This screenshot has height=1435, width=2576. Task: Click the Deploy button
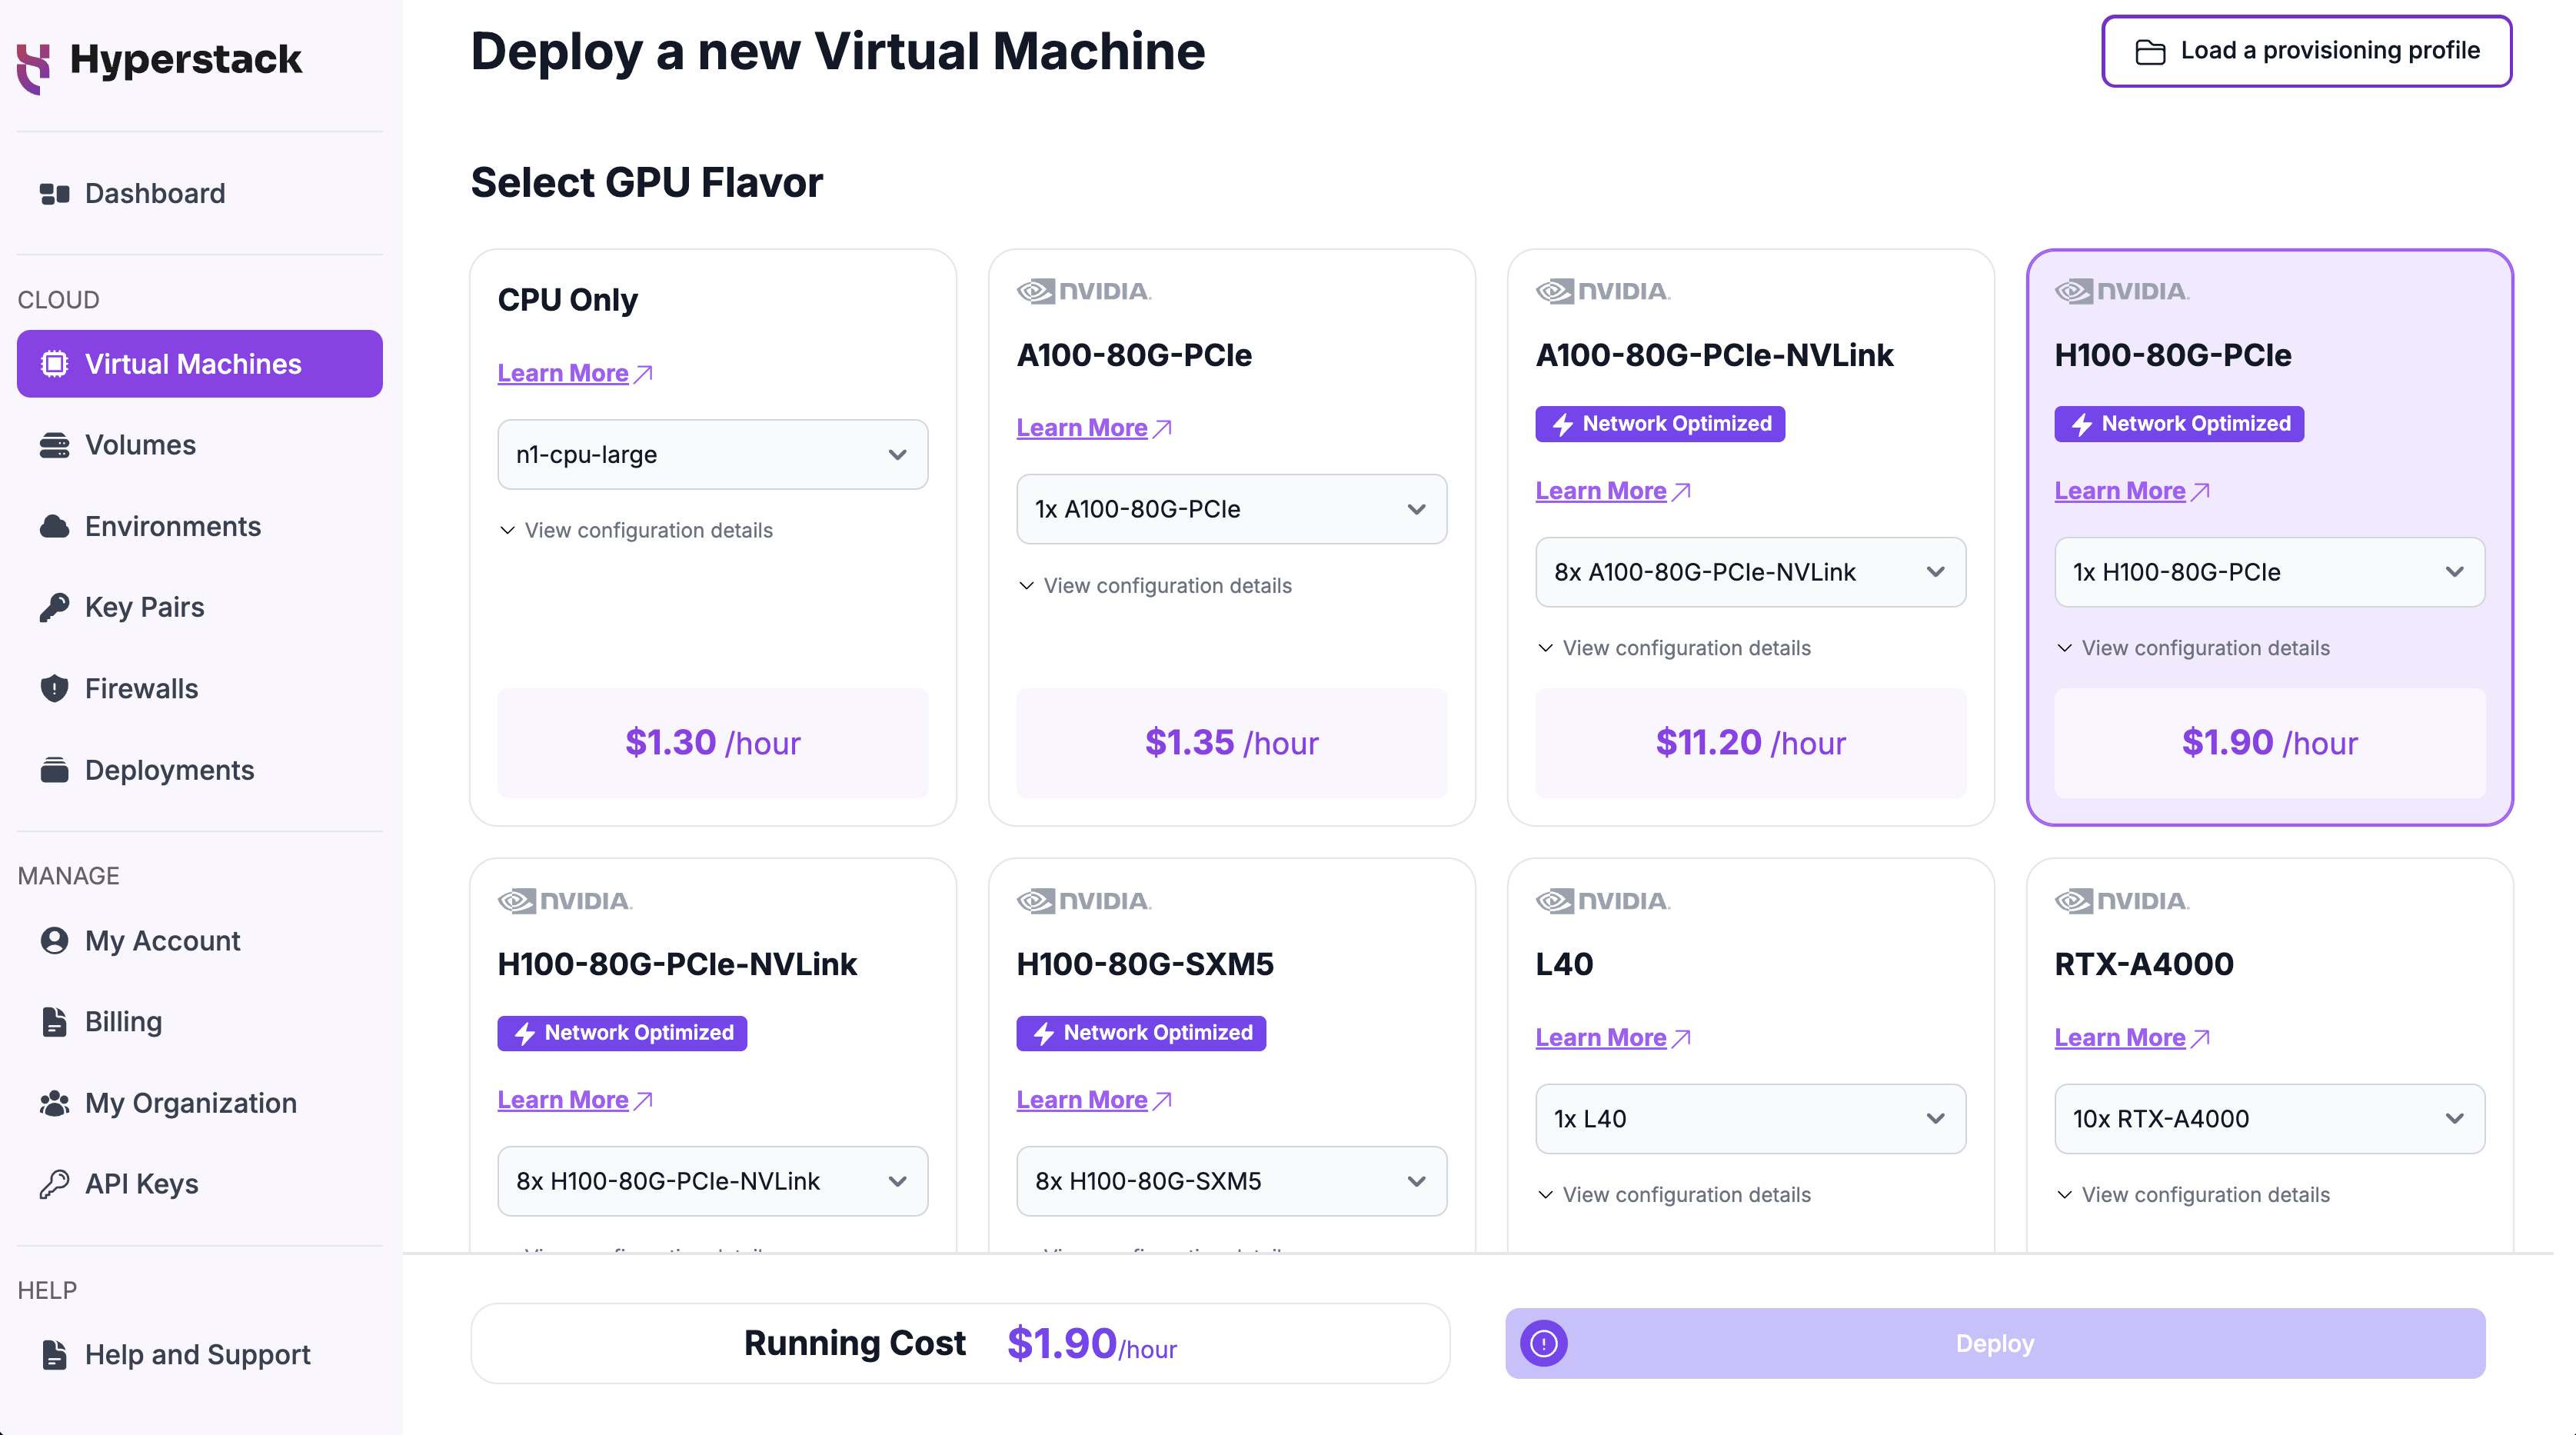[x=1994, y=1342]
